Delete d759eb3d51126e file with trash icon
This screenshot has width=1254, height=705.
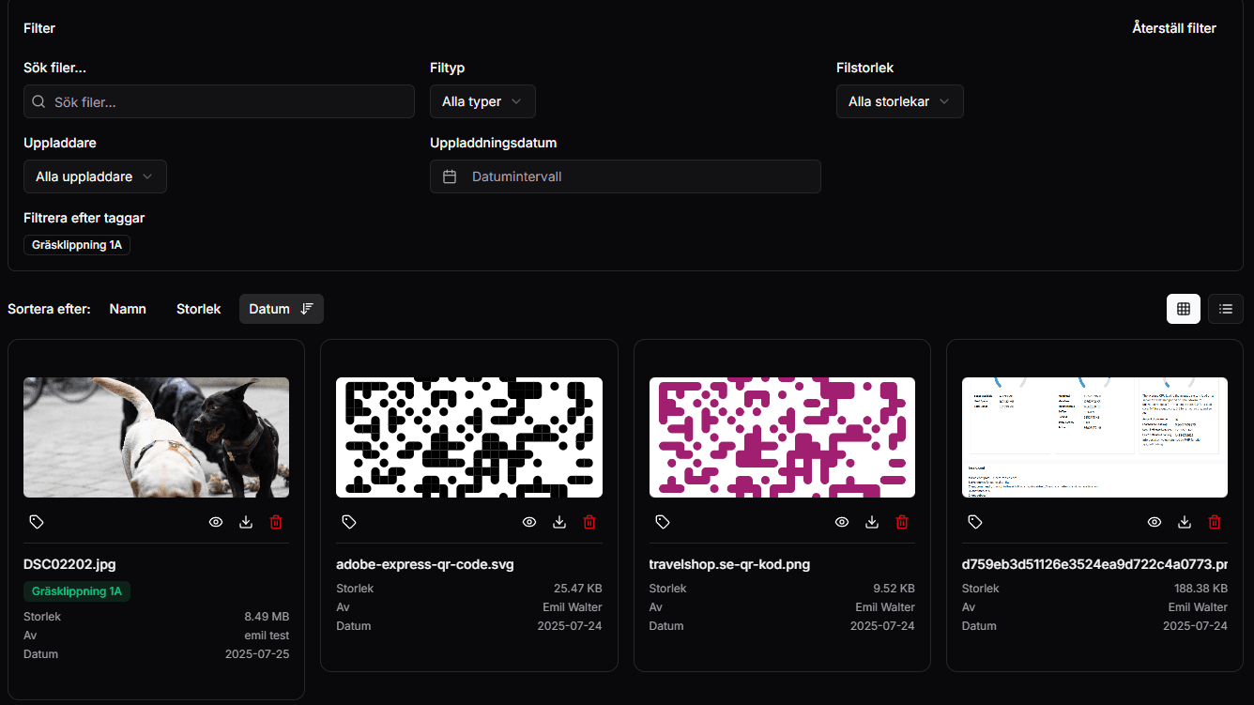point(1215,522)
